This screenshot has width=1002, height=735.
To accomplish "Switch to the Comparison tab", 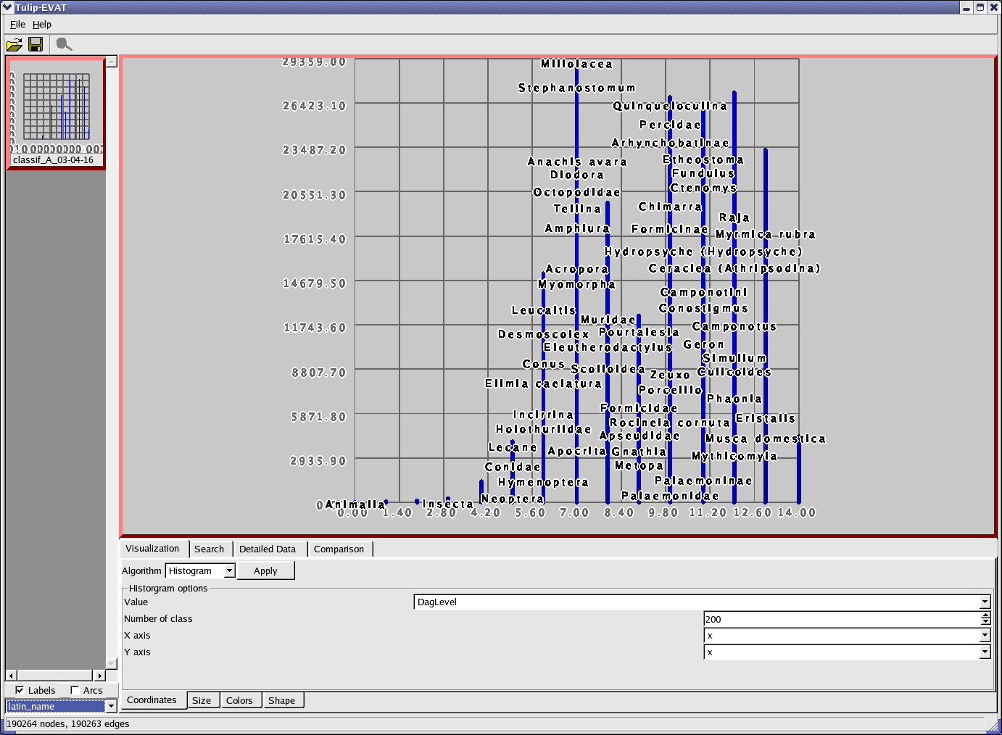I will [339, 549].
